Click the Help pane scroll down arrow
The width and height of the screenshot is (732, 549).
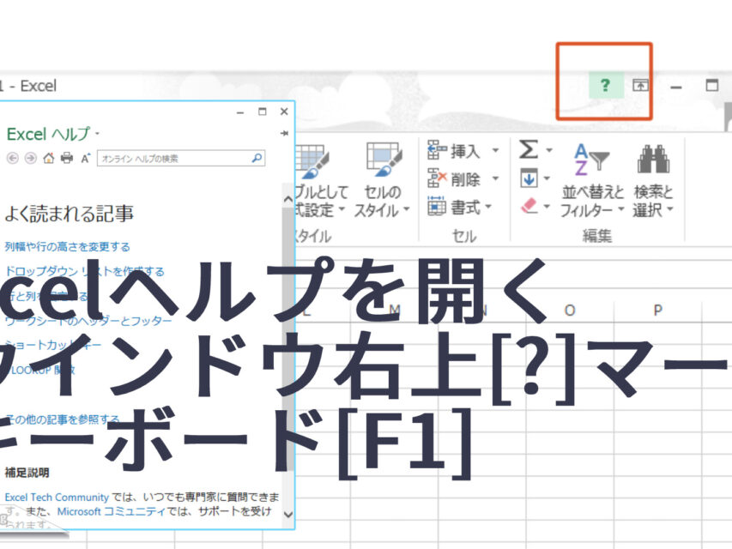[288, 515]
